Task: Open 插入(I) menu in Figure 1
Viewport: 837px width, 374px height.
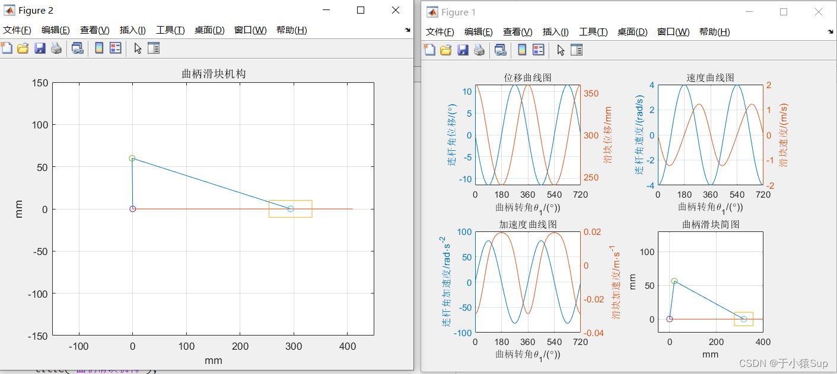Action: [556, 32]
